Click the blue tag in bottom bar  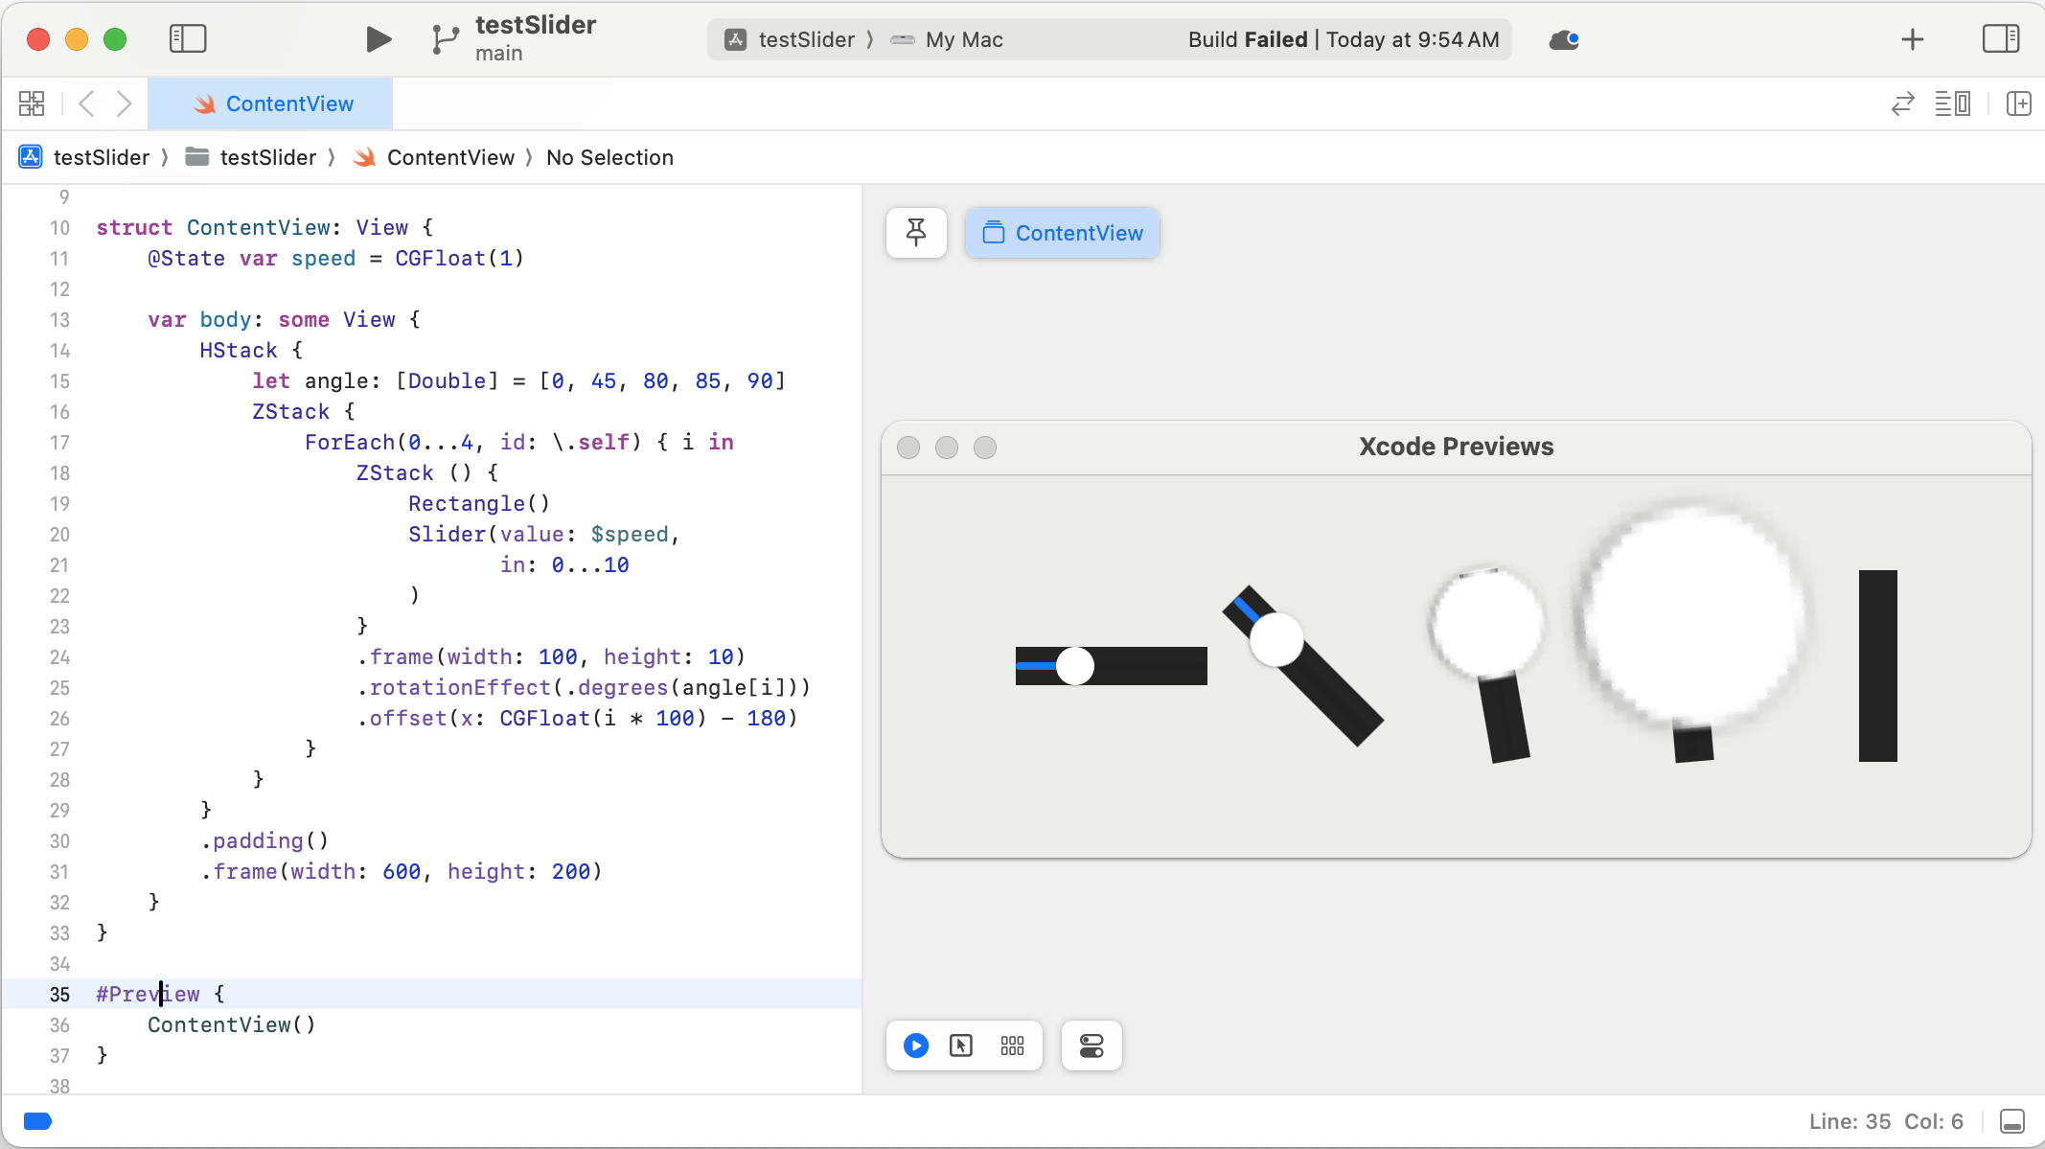[x=37, y=1121]
